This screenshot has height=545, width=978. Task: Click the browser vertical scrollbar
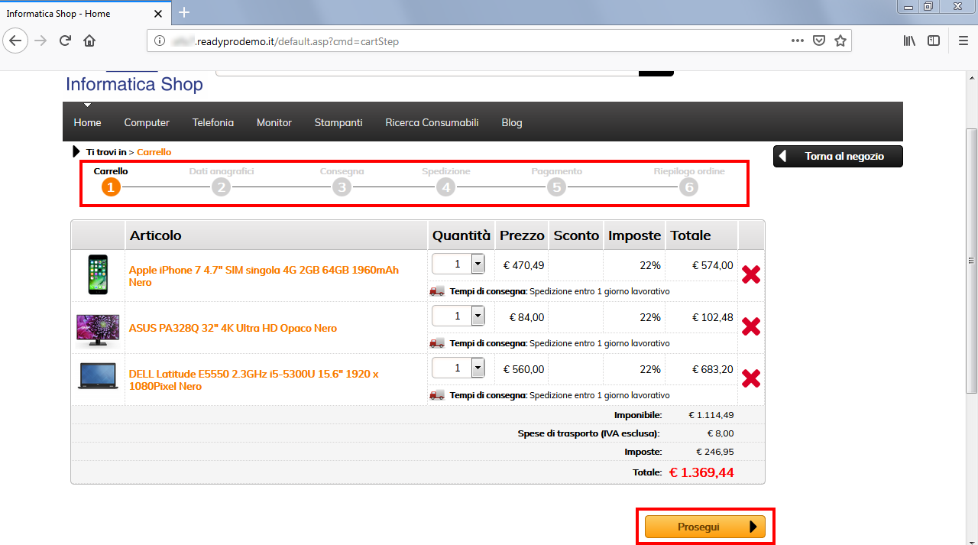coord(972,260)
